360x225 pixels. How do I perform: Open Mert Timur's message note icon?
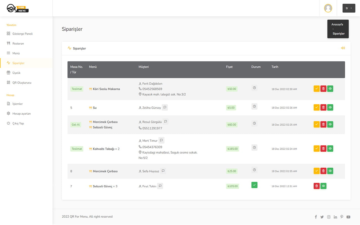(161, 140)
